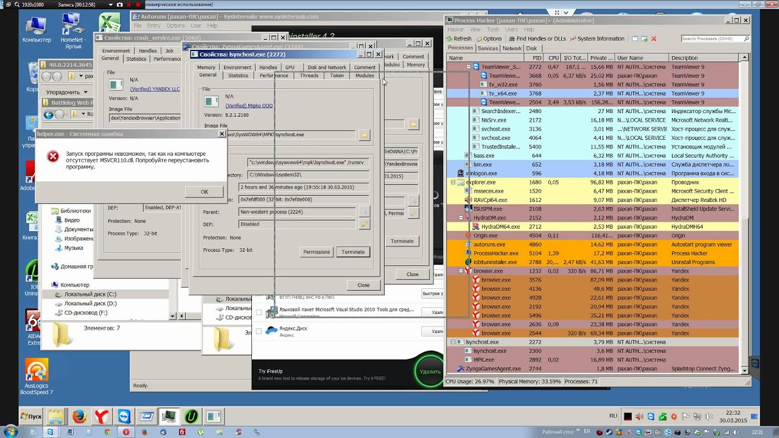Screen dimensions: 779x438
Task: Collapse the TeamViewer_S... process tree node
Action: tap(469, 67)
